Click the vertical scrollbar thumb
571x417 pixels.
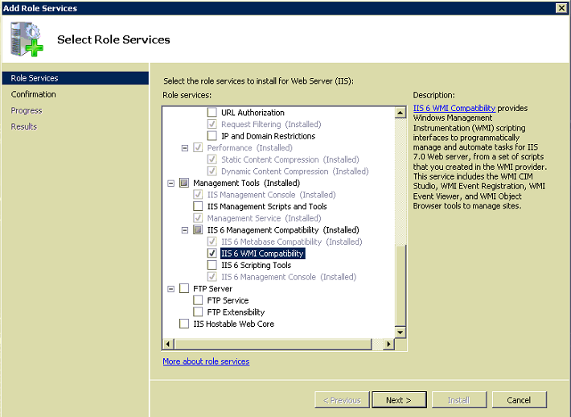[401, 286]
